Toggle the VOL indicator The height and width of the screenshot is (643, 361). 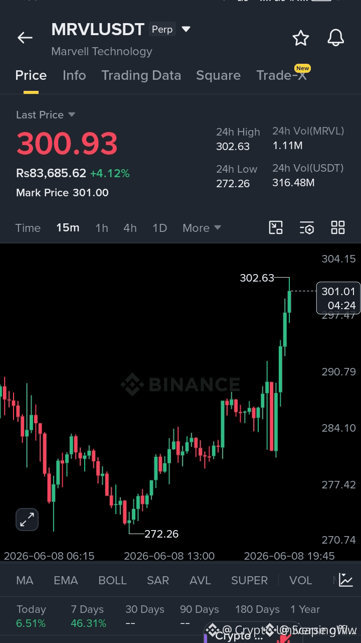click(300, 580)
